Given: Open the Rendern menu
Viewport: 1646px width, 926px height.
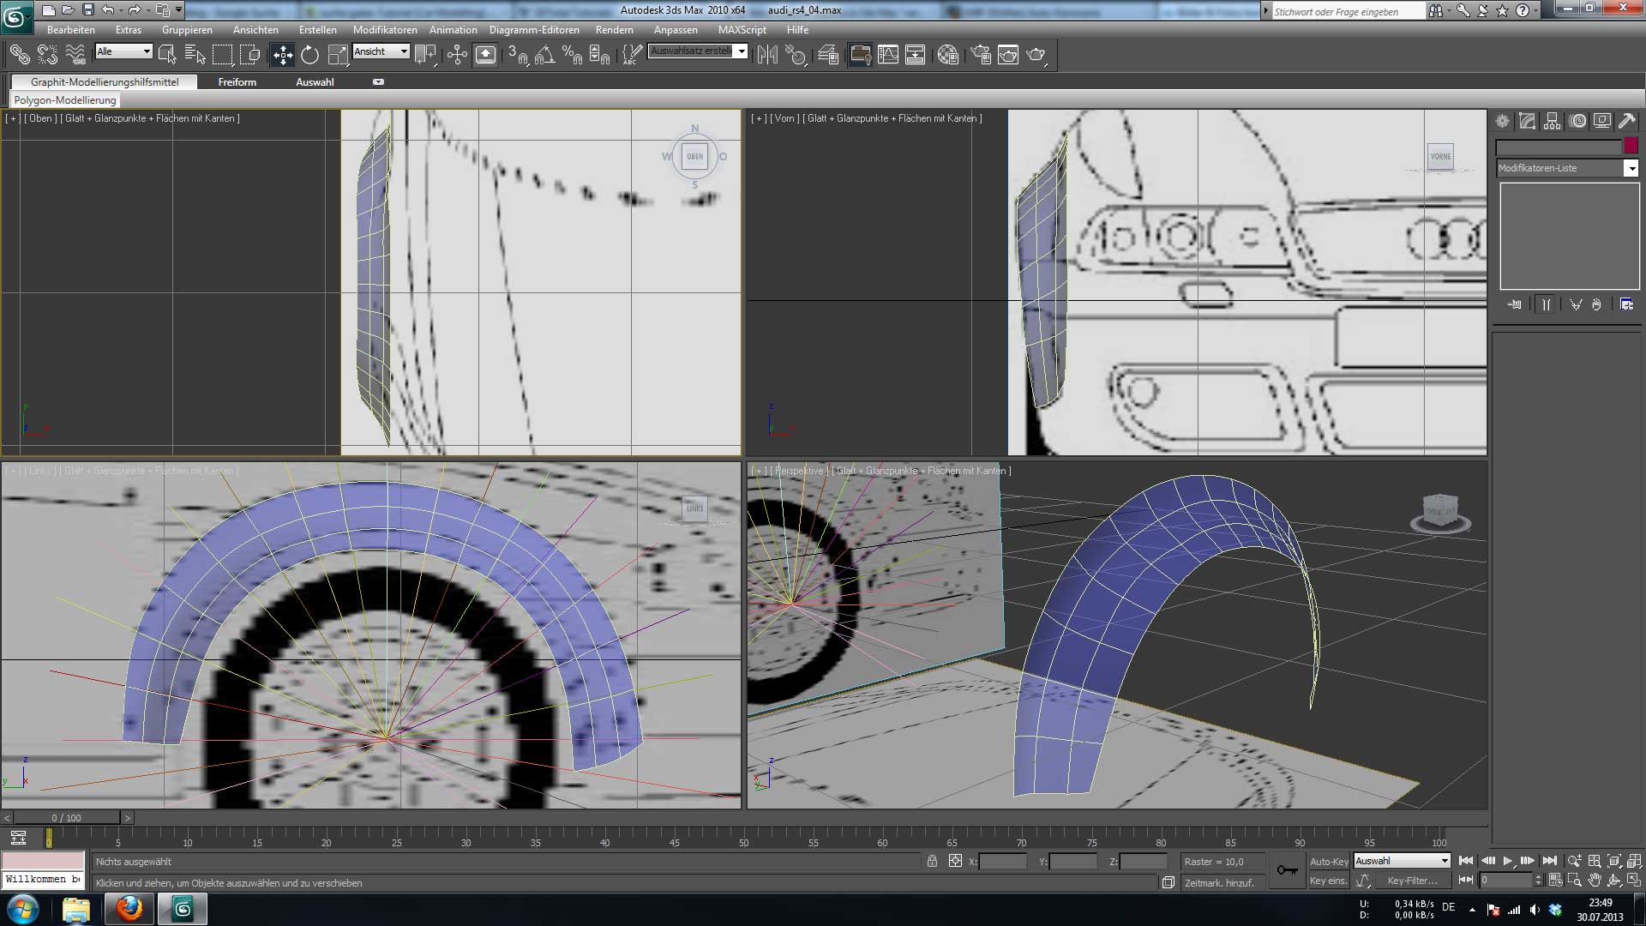Looking at the screenshot, I should pos(614,29).
